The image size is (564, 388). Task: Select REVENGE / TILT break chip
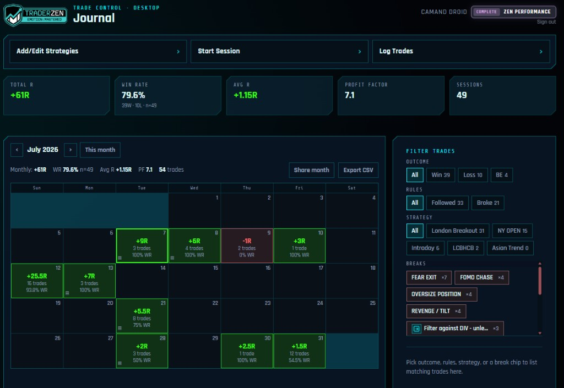436,311
